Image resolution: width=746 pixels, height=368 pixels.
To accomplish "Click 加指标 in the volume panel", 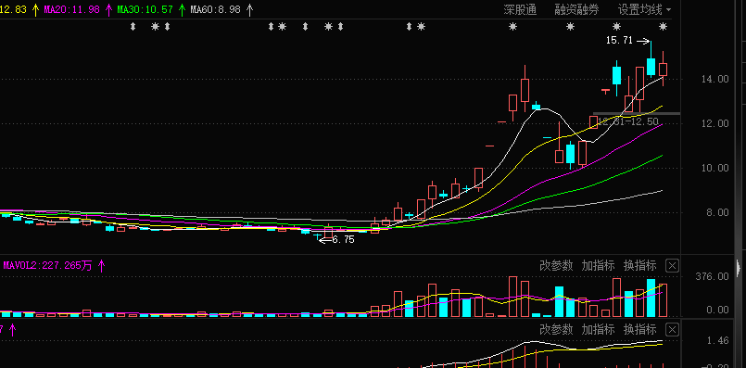I will point(598,265).
